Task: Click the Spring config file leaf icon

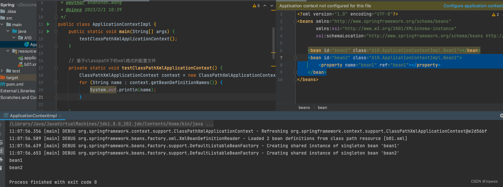Action: 21,58
